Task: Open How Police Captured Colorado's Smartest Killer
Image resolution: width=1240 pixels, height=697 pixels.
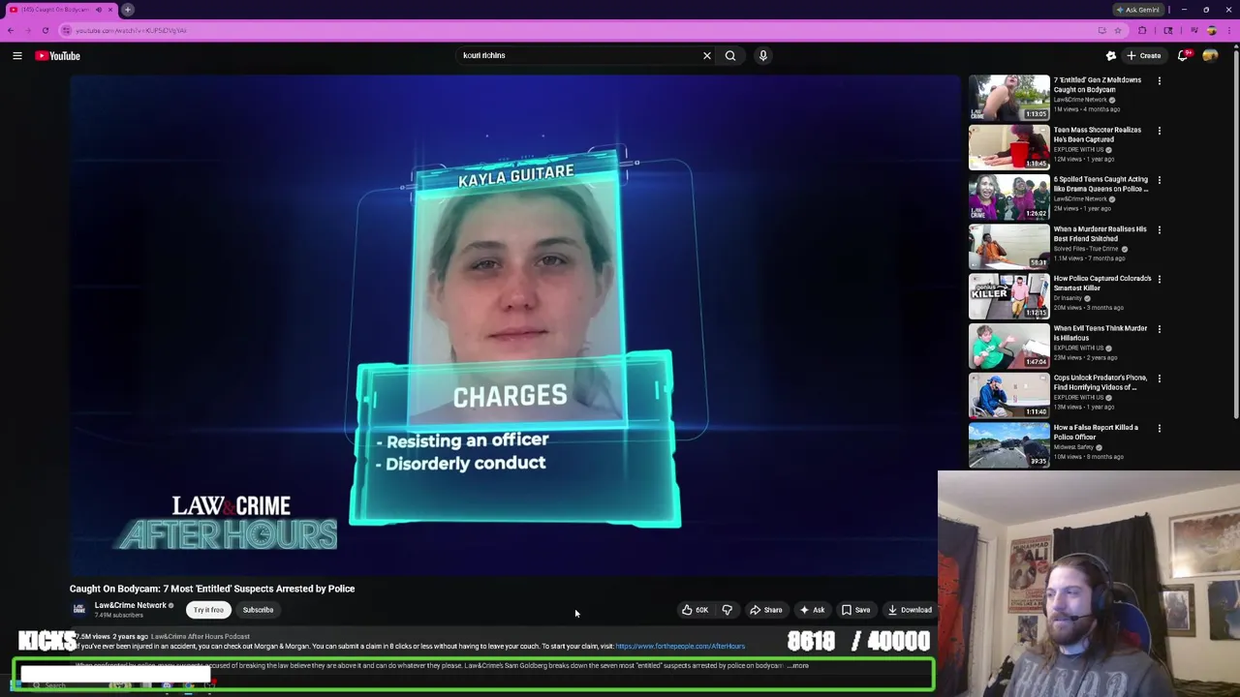Action: [1102, 284]
